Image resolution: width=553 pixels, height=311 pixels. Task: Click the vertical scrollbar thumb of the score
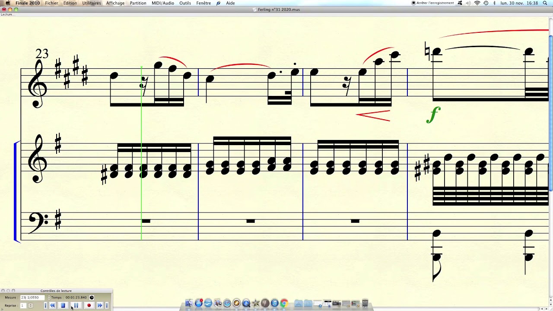pos(551,112)
